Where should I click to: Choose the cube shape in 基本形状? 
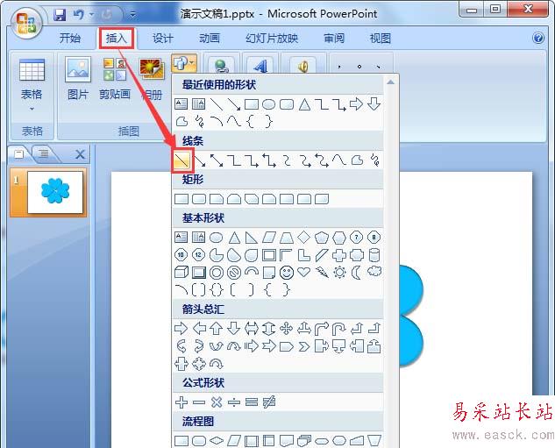[181, 272]
